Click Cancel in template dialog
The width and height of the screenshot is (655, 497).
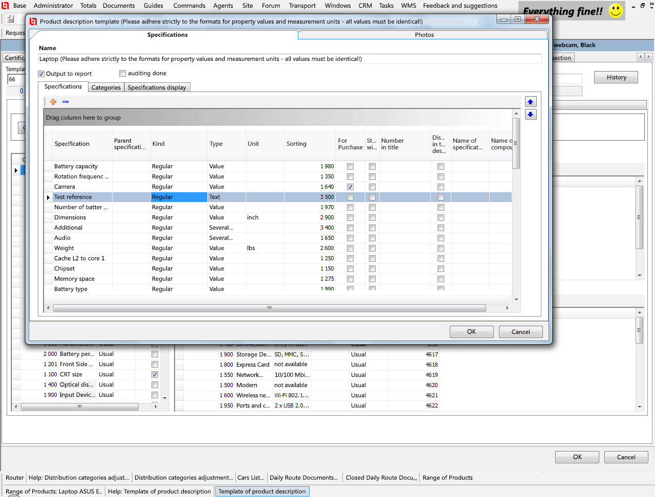520,332
